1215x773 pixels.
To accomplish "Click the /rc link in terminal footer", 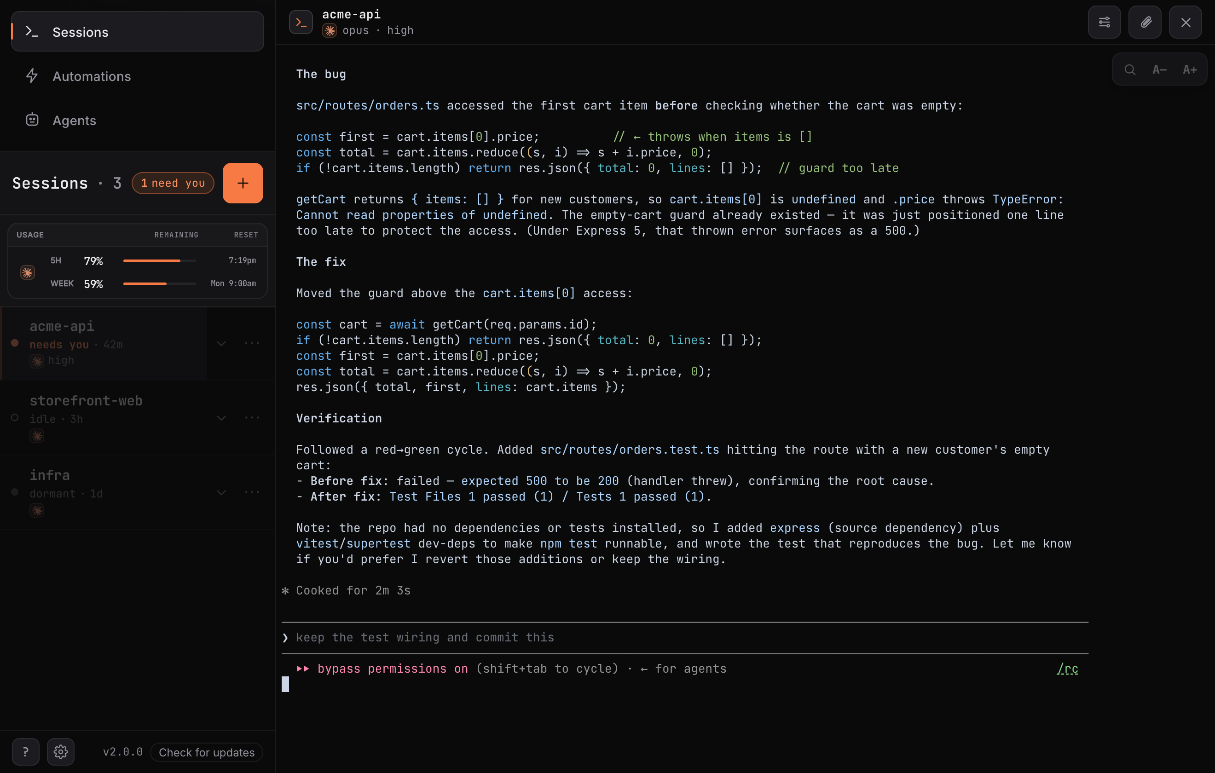I will (x=1067, y=669).
